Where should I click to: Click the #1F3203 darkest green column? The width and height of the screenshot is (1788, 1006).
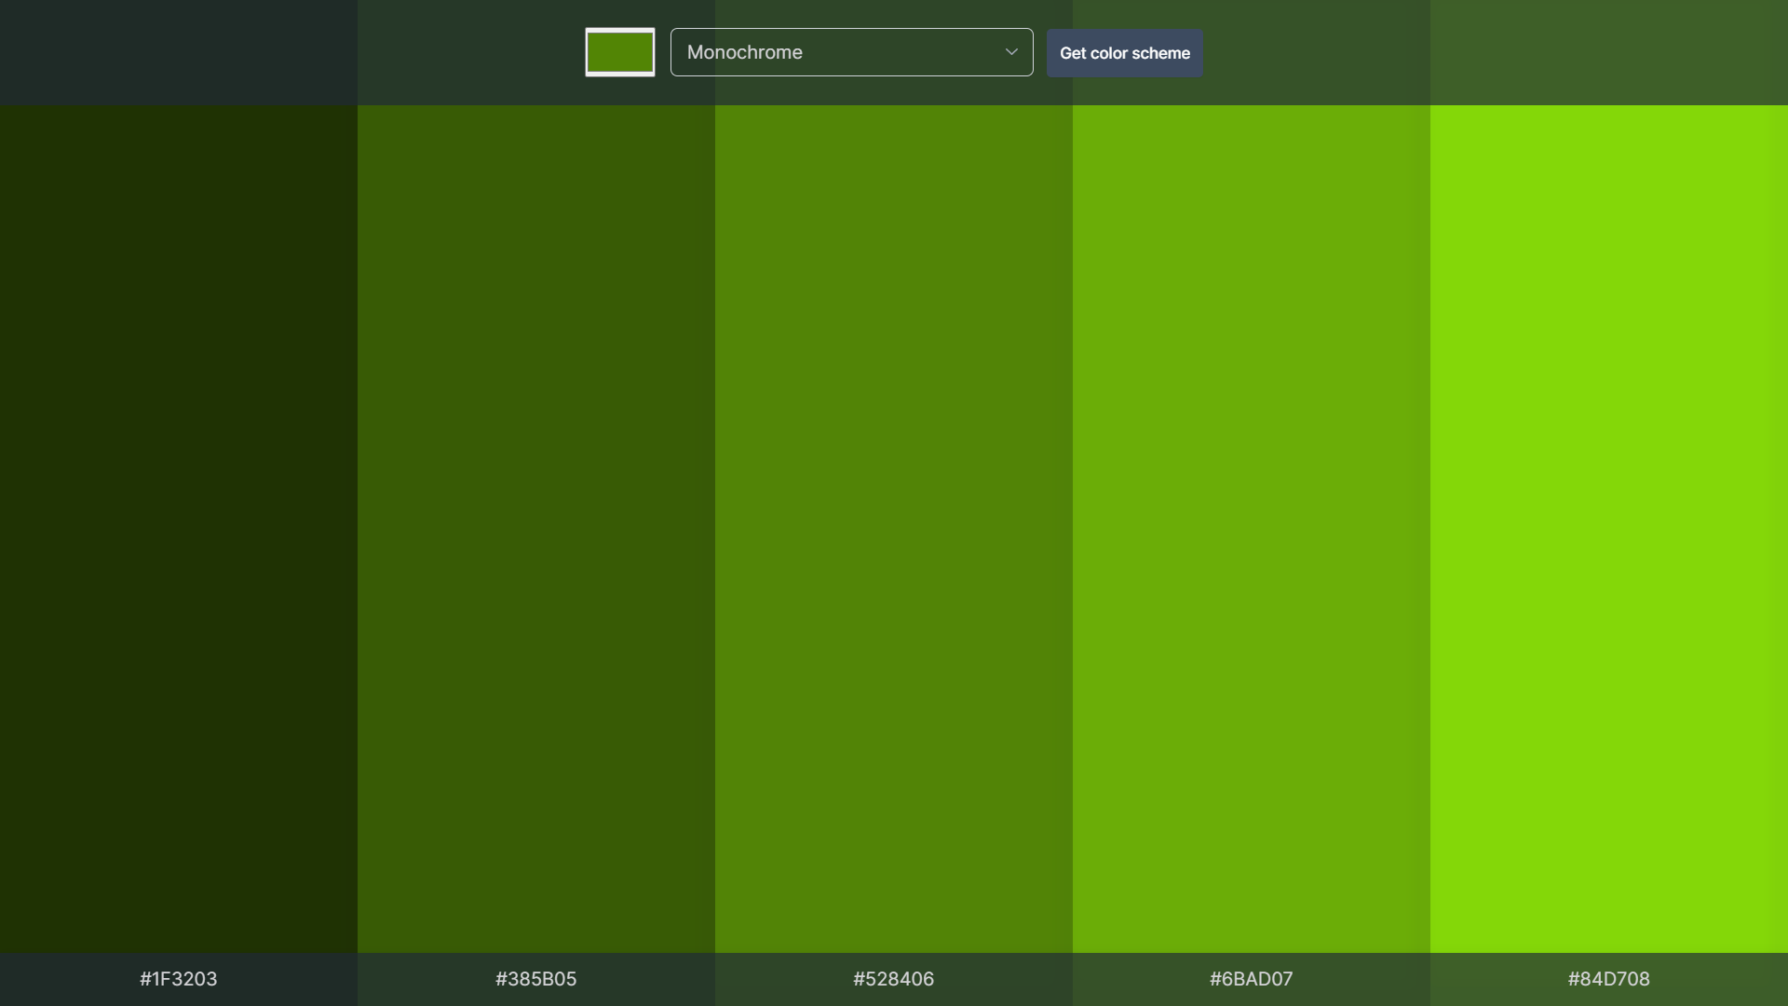coord(179,528)
